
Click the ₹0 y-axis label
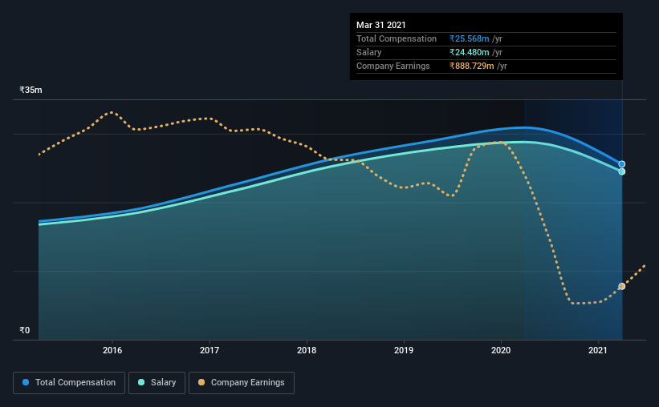(x=24, y=331)
